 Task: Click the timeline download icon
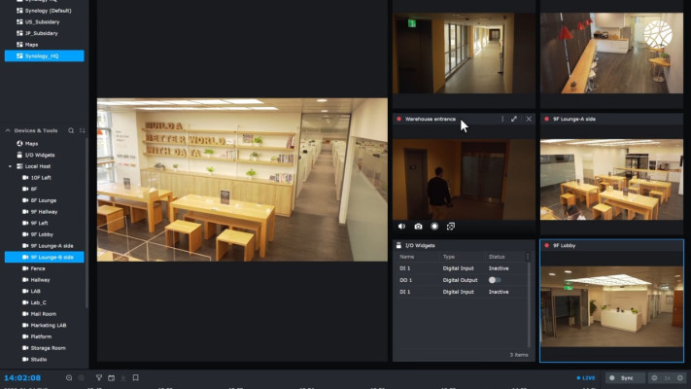[123, 378]
